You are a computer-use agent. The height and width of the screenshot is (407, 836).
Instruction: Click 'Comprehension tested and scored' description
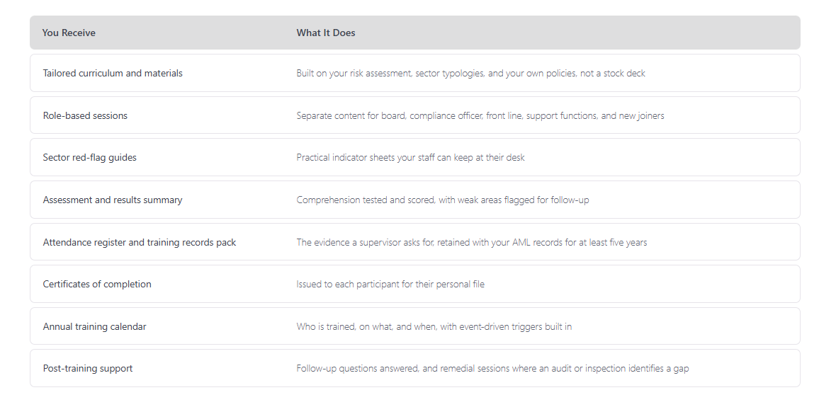click(443, 200)
